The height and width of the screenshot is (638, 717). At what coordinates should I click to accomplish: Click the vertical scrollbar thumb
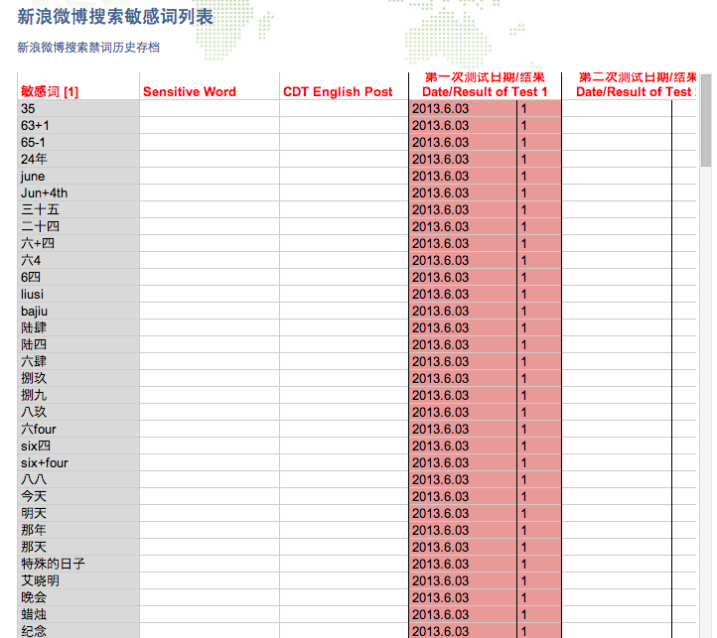tap(706, 120)
